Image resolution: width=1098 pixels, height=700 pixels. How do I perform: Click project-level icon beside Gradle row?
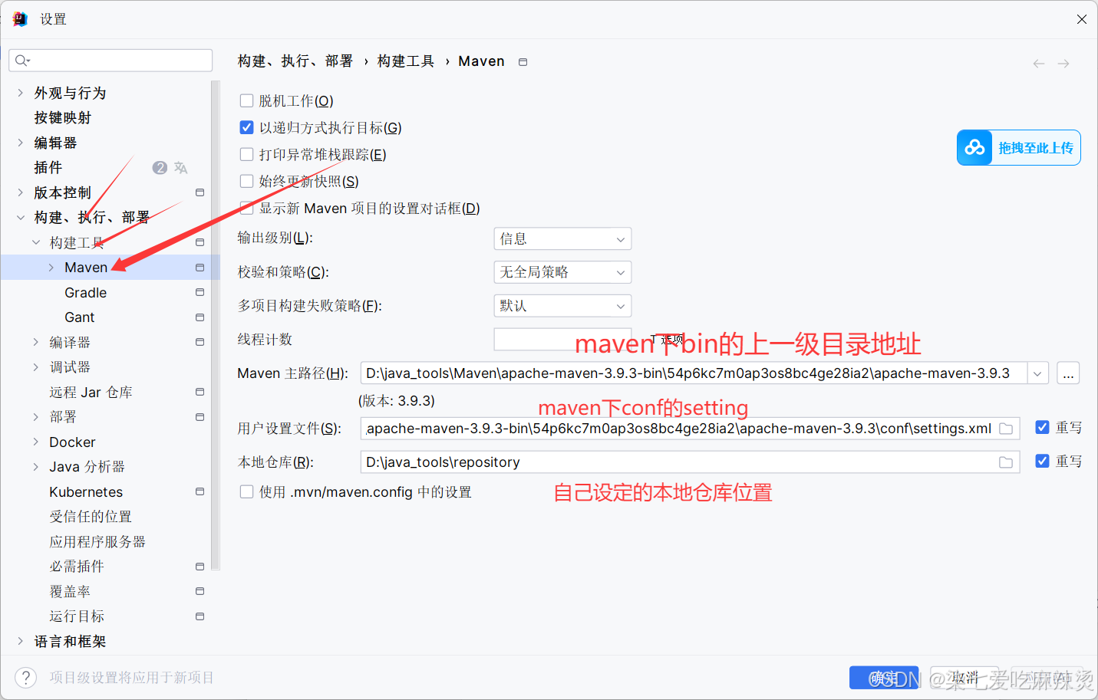(199, 292)
